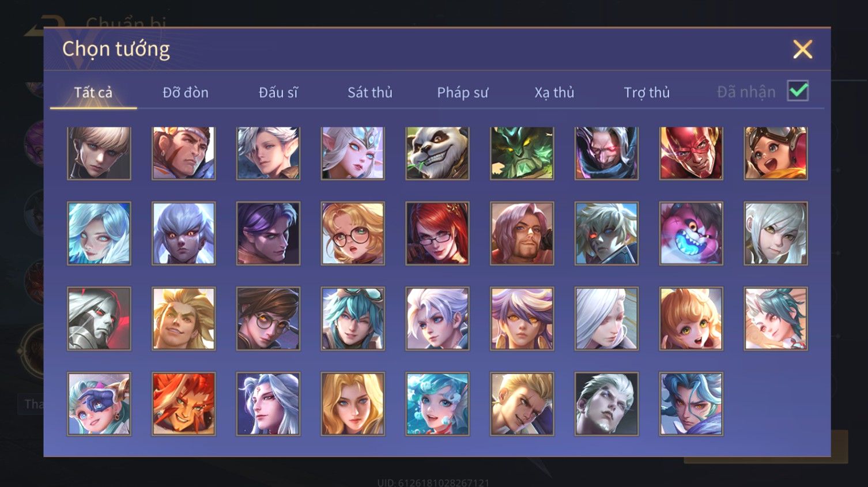The width and height of the screenshot is (868, 487).
Task: Pick the silver armored knight hero
Action: [x=99, y=319]
